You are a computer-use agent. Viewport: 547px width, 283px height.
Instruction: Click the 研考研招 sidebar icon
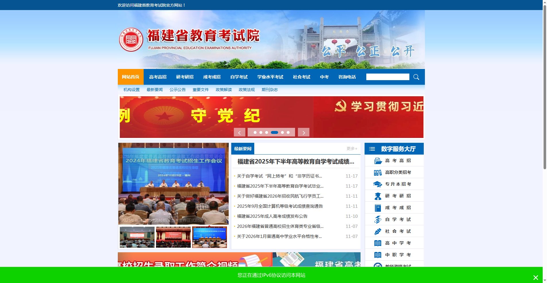pos(378,196)
